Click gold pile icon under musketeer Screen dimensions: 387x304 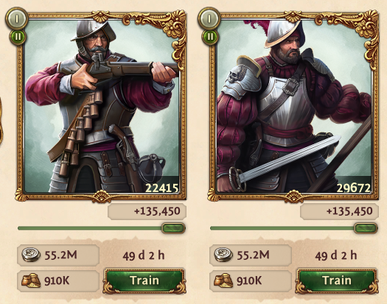(31, 280)
